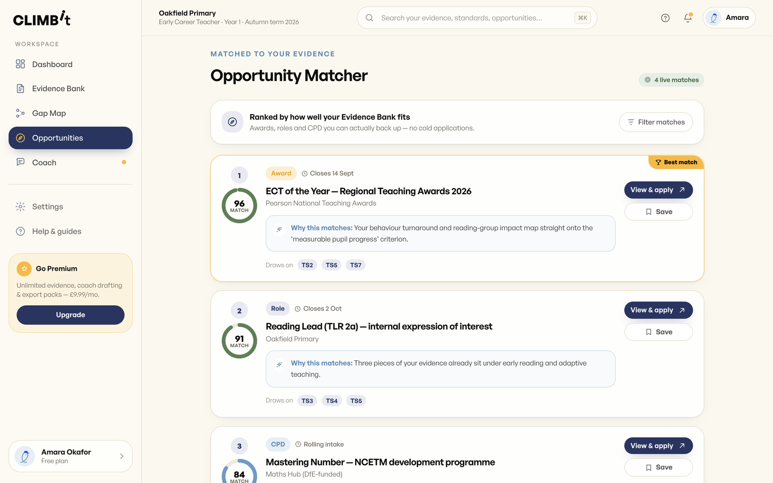The image size is (773, 483).
Task: Save the ECT of the Year opportunity
Action: pos(658,212)
